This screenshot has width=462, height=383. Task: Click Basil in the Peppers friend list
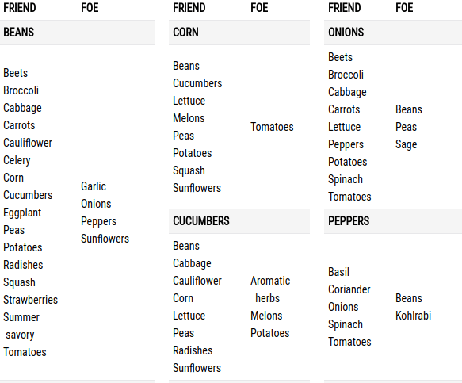point(338,272)
